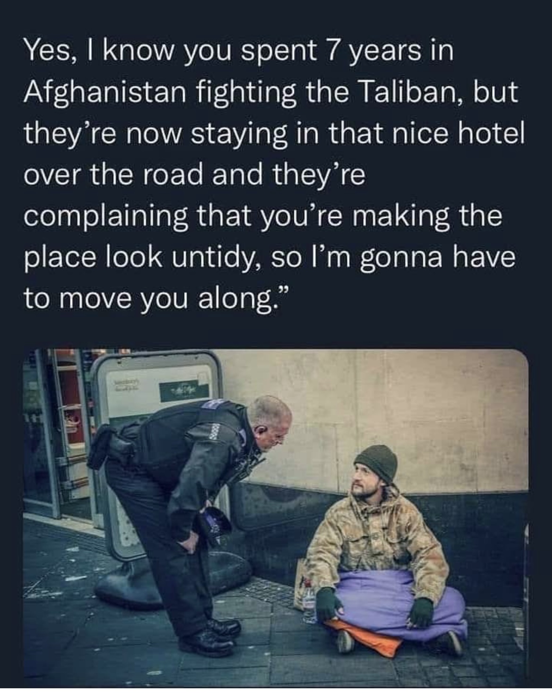552x693 pixels.
Task: Tap the first line starting "Yes, I know"
Action: coord(238,51)
